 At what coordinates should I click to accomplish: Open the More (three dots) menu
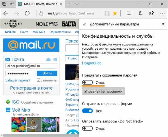pyautogui.click(x=162, y=13)
